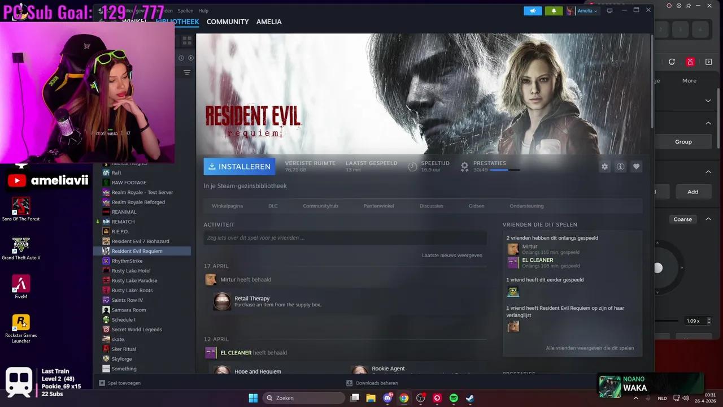Screen dimensions: 723x407
Task: Open Ondersteuning tab
Action: click(x=526, y=206)
